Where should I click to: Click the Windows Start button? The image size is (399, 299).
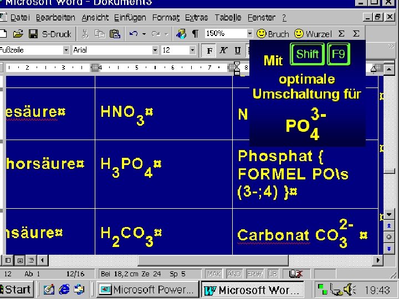coord(16,290)
